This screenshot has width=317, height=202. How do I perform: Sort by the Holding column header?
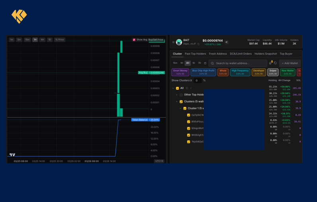point(272,80)
